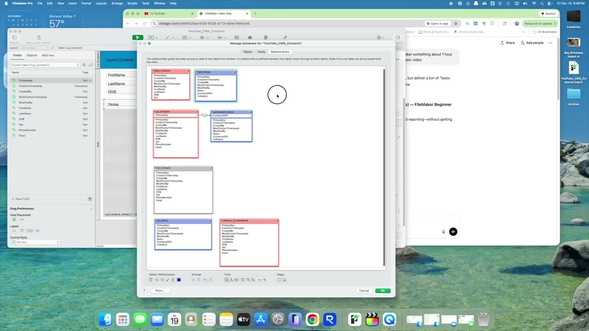Choose vertical field placement option
This screenshot has height=331, width=589.
point(14,220)
